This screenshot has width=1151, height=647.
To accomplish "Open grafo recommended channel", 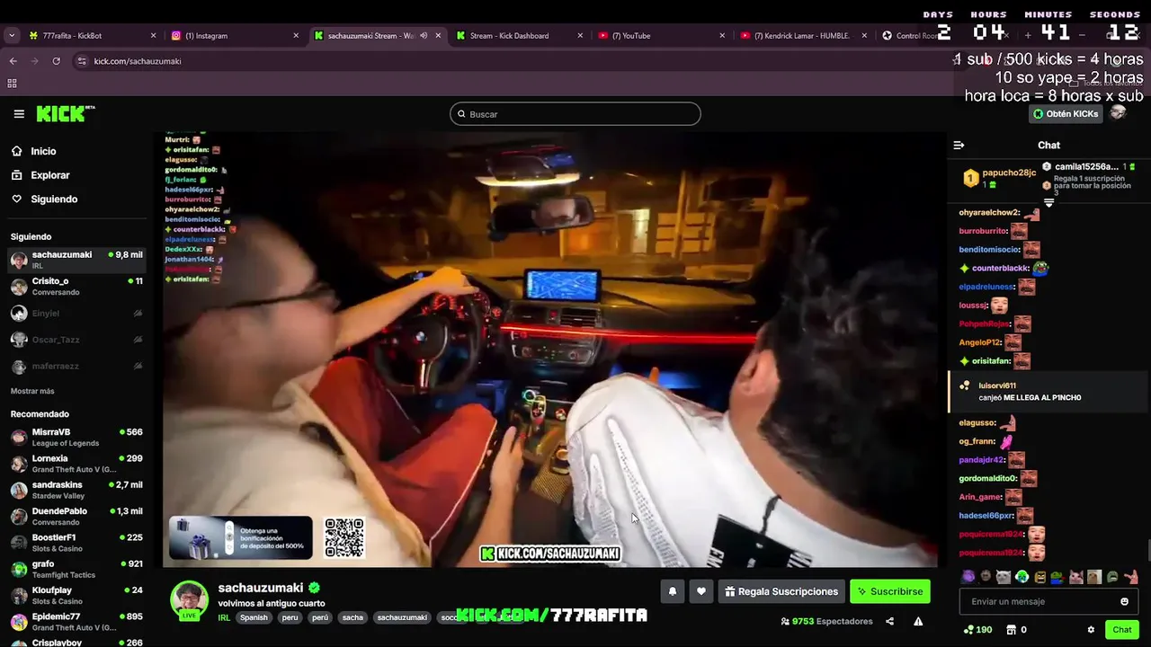I will click(x=76, y=569).
